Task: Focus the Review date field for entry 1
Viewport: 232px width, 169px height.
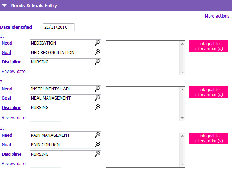Action: [46, 72]
